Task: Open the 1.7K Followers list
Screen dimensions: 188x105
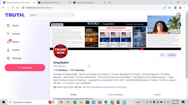Action: point(61,70)
